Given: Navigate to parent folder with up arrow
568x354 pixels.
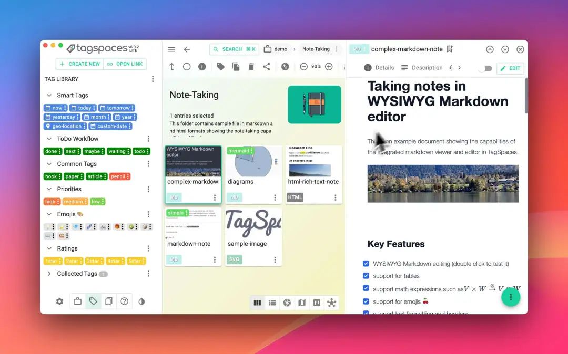Looking at the screenshot, I should click(x=171, y=67).
